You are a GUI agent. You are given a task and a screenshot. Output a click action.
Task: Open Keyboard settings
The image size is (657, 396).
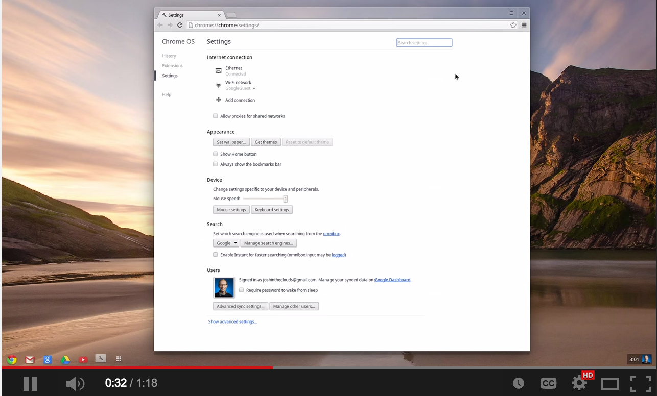tap(272, 210)
